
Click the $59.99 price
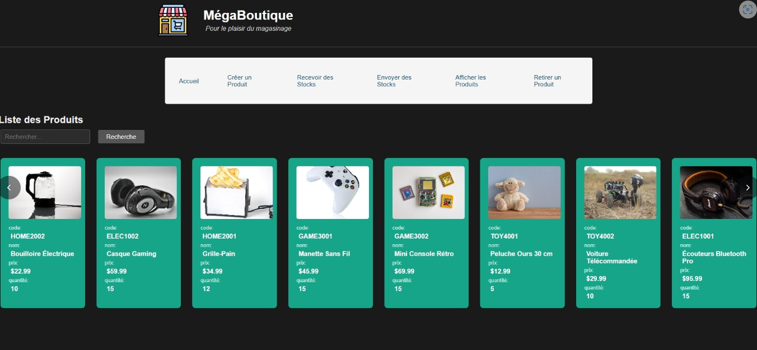pyautogui.click(x=116, y=272)
